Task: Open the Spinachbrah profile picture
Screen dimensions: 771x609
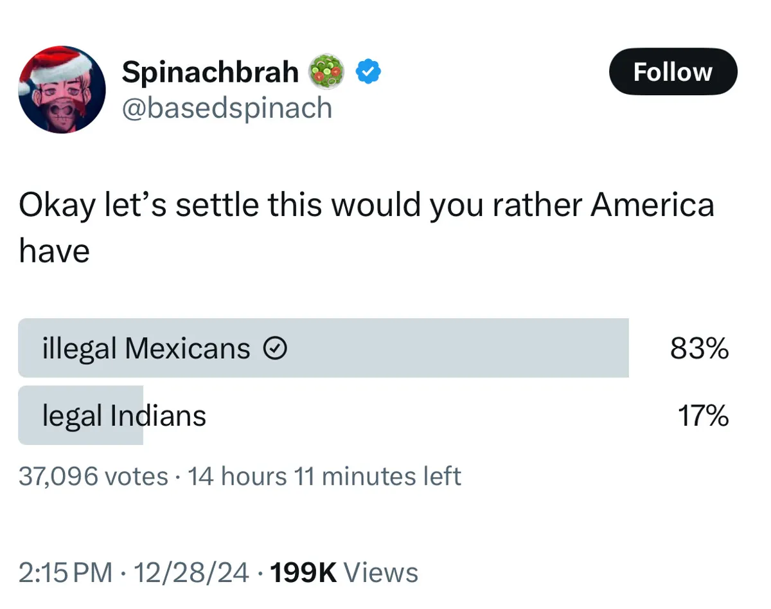Action: tap(62, 89)
